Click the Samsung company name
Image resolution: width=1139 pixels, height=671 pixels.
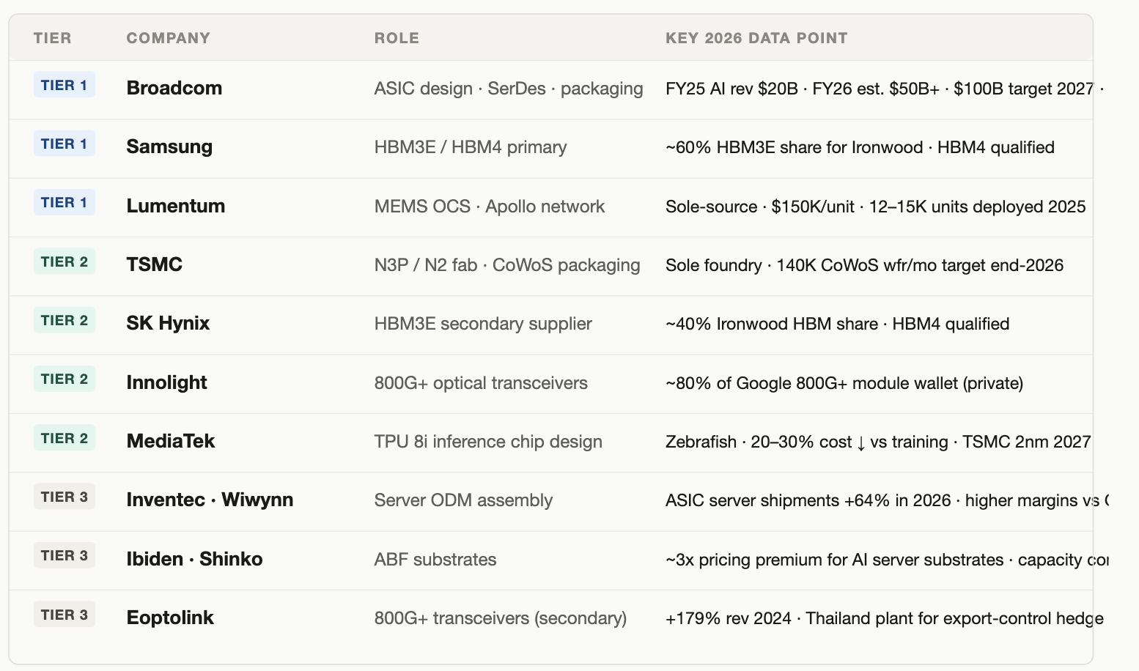click(x=169, y=147)
